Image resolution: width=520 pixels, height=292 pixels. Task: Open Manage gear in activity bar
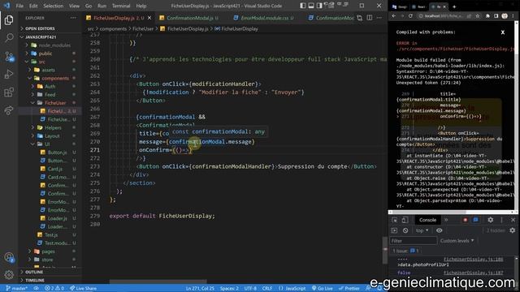9,274
